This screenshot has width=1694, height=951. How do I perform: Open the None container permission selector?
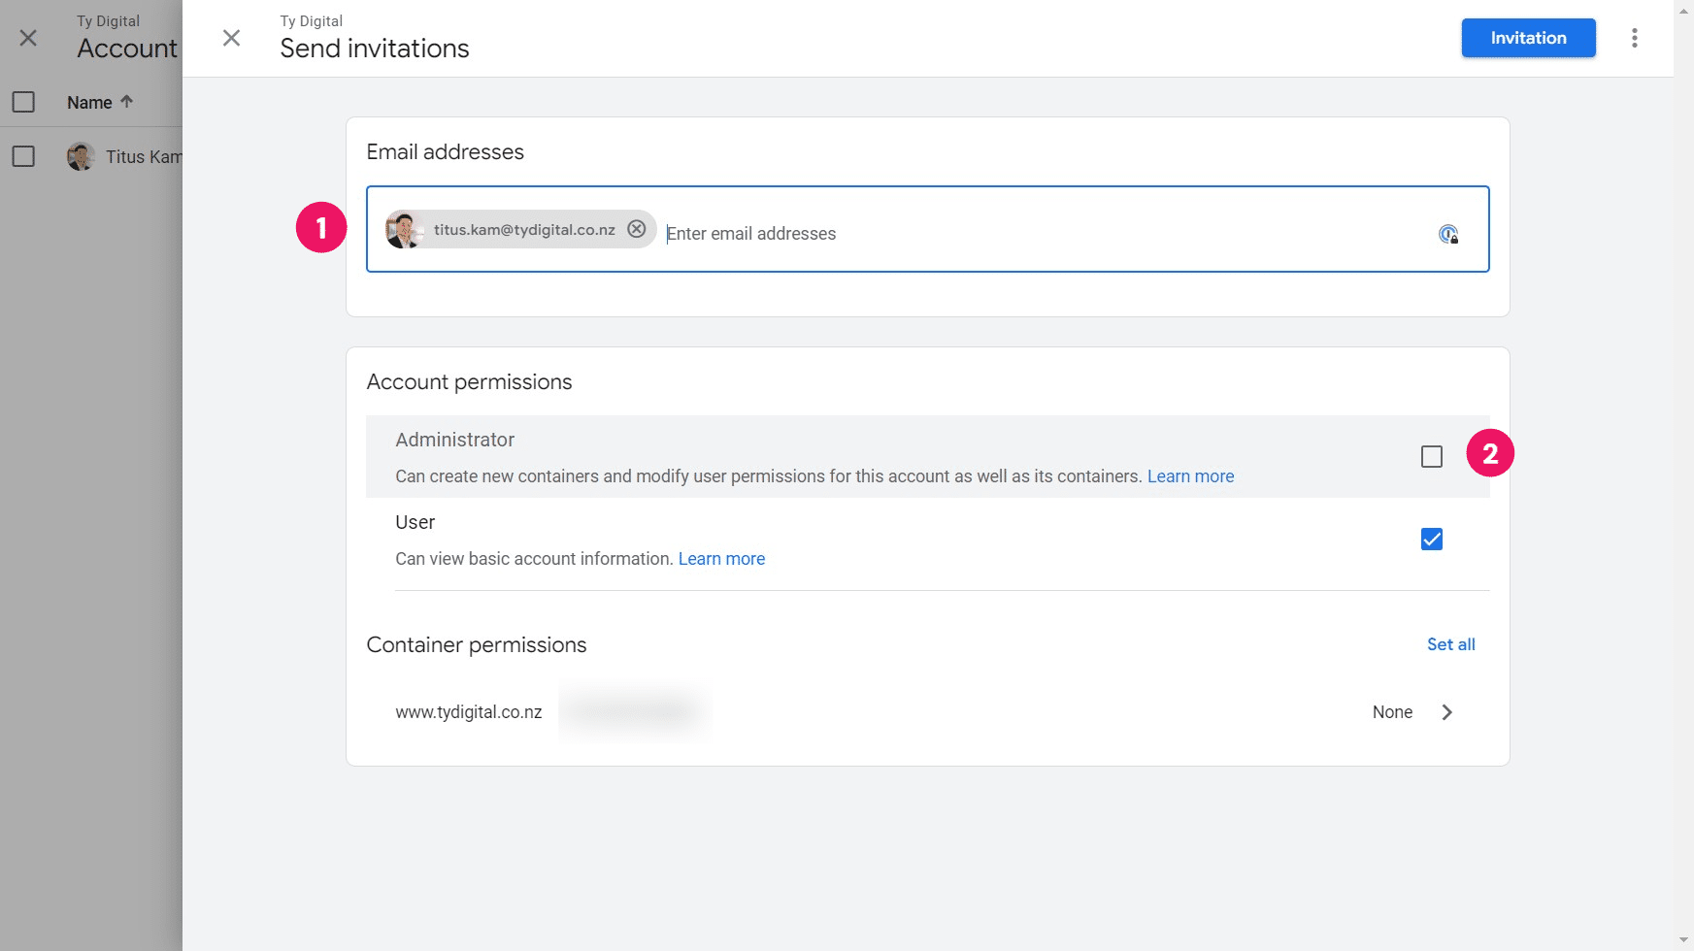tap(1392, 711)
